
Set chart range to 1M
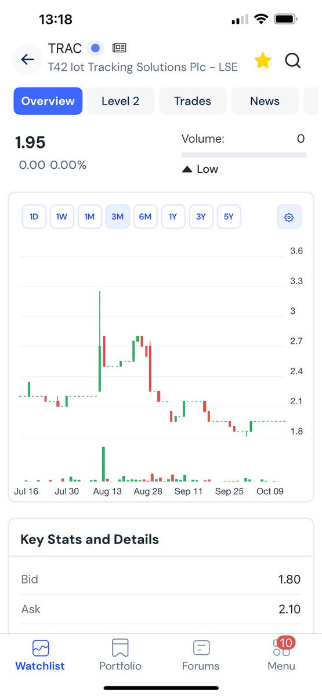pos(89,217)
